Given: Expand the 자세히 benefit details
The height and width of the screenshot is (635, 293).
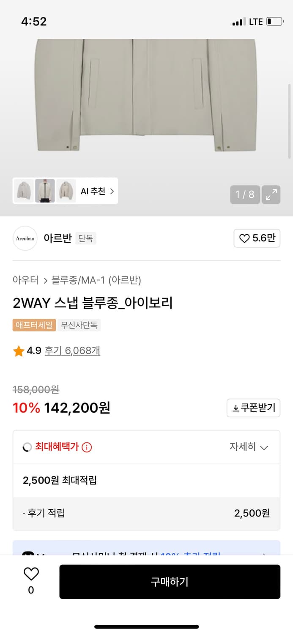Looking at the screenshot, I should (249, 447).
